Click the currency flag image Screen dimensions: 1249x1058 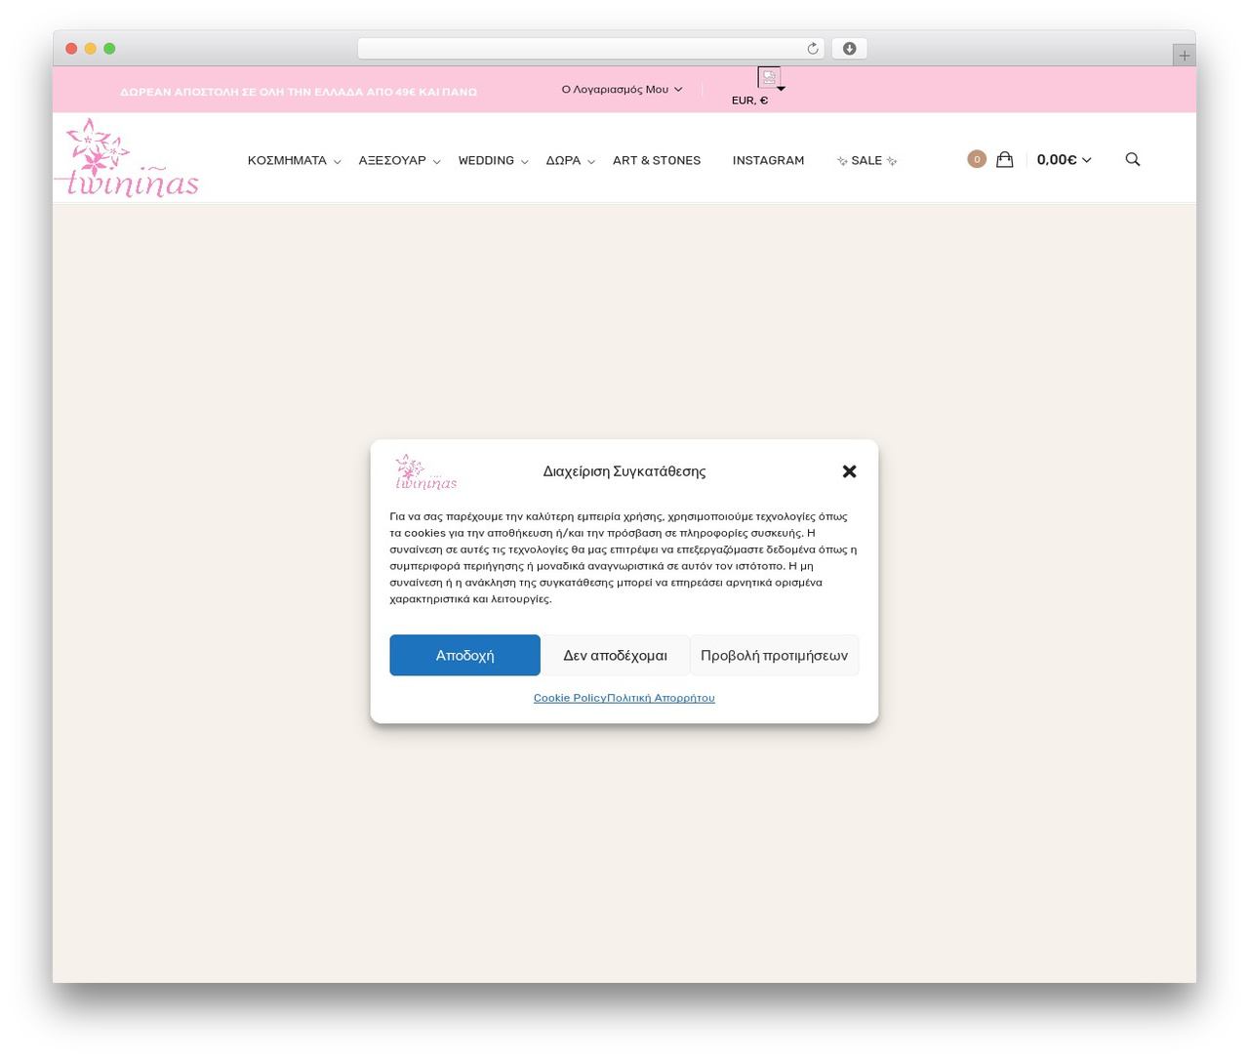769,77
